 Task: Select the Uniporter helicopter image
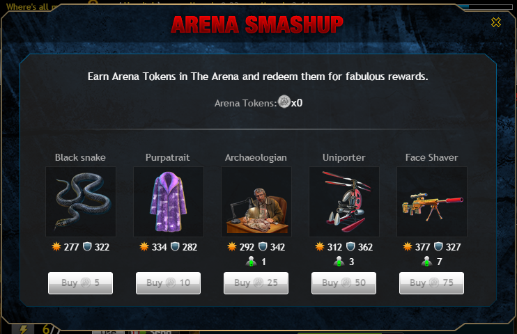click(x=344, y=202)
